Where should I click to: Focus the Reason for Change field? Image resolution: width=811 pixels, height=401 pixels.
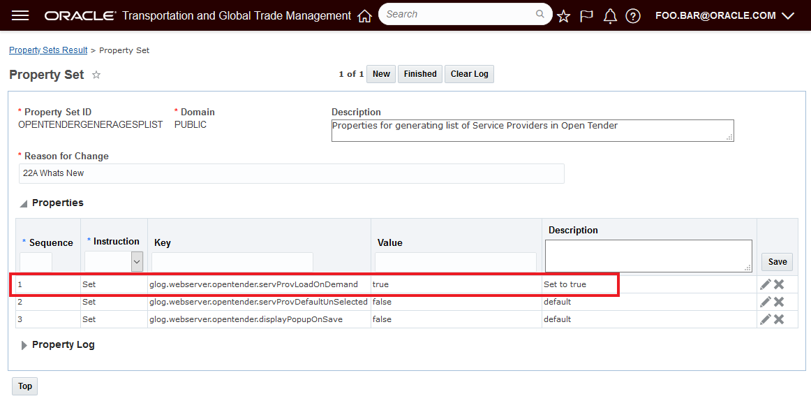291,173
